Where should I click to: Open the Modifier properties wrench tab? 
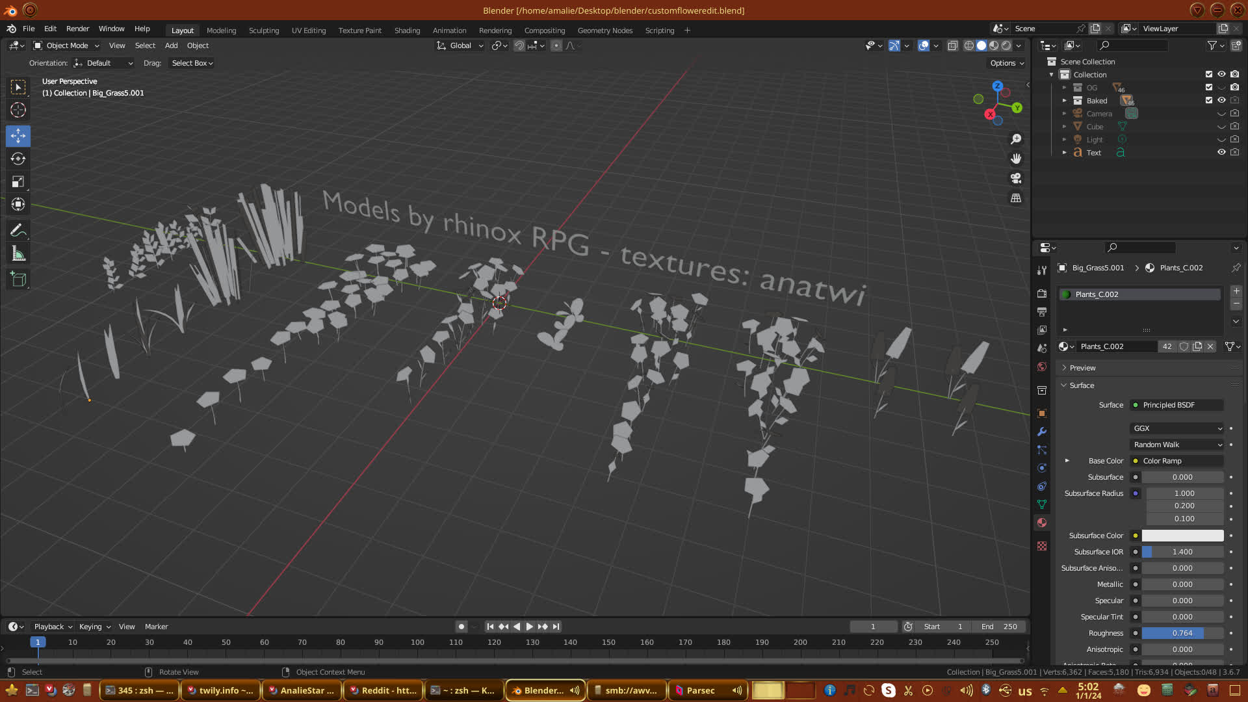tap(1042, 432)
